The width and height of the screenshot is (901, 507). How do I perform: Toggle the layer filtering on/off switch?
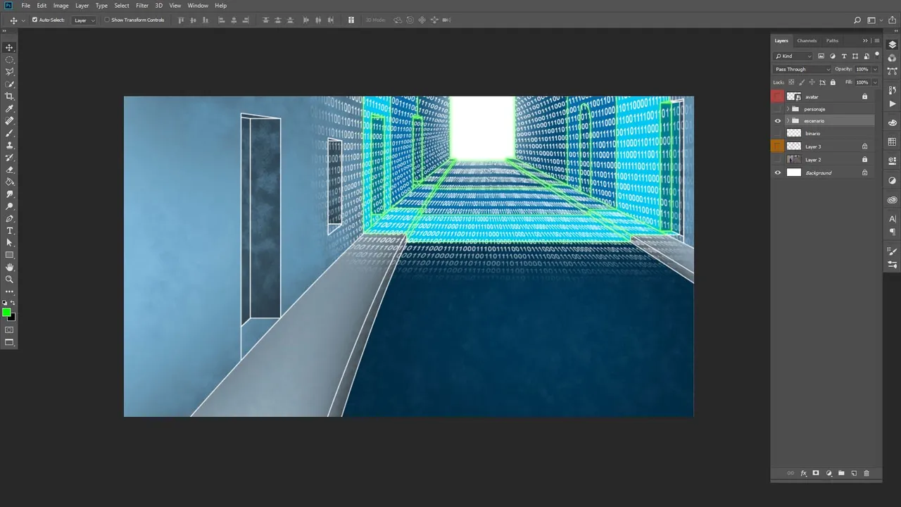877,56
